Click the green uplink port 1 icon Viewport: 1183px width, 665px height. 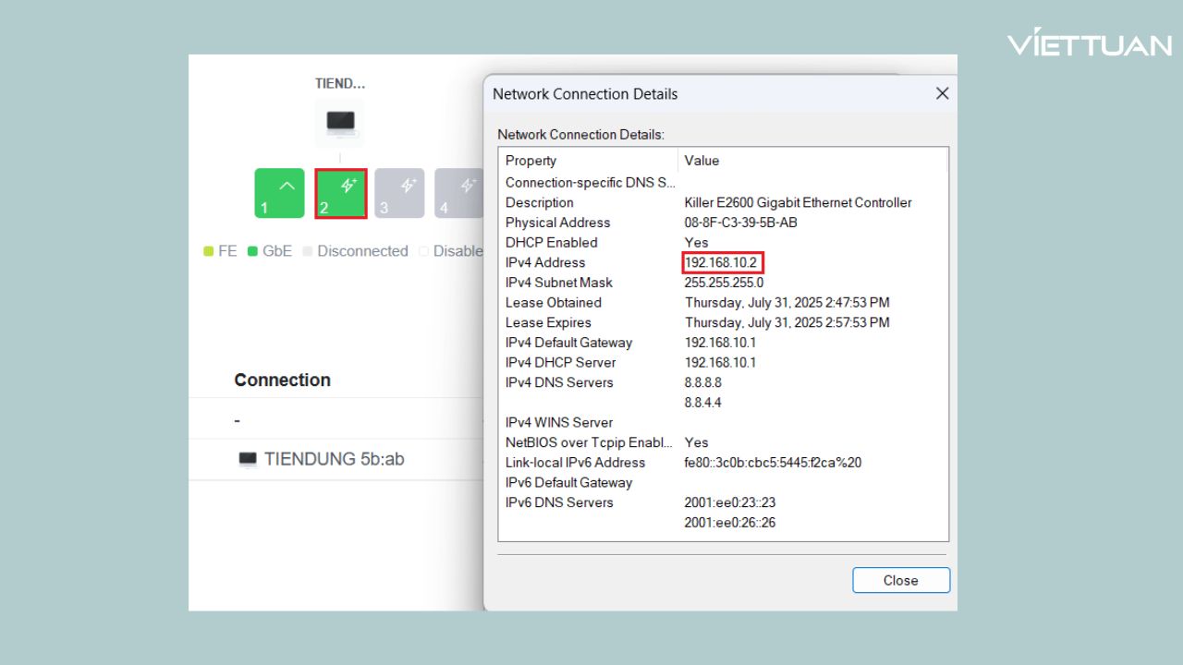(x=279, y=193)
